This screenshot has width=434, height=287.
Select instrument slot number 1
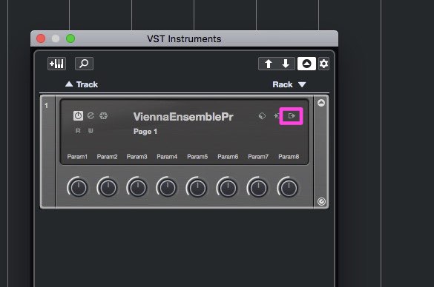[46, 106]
